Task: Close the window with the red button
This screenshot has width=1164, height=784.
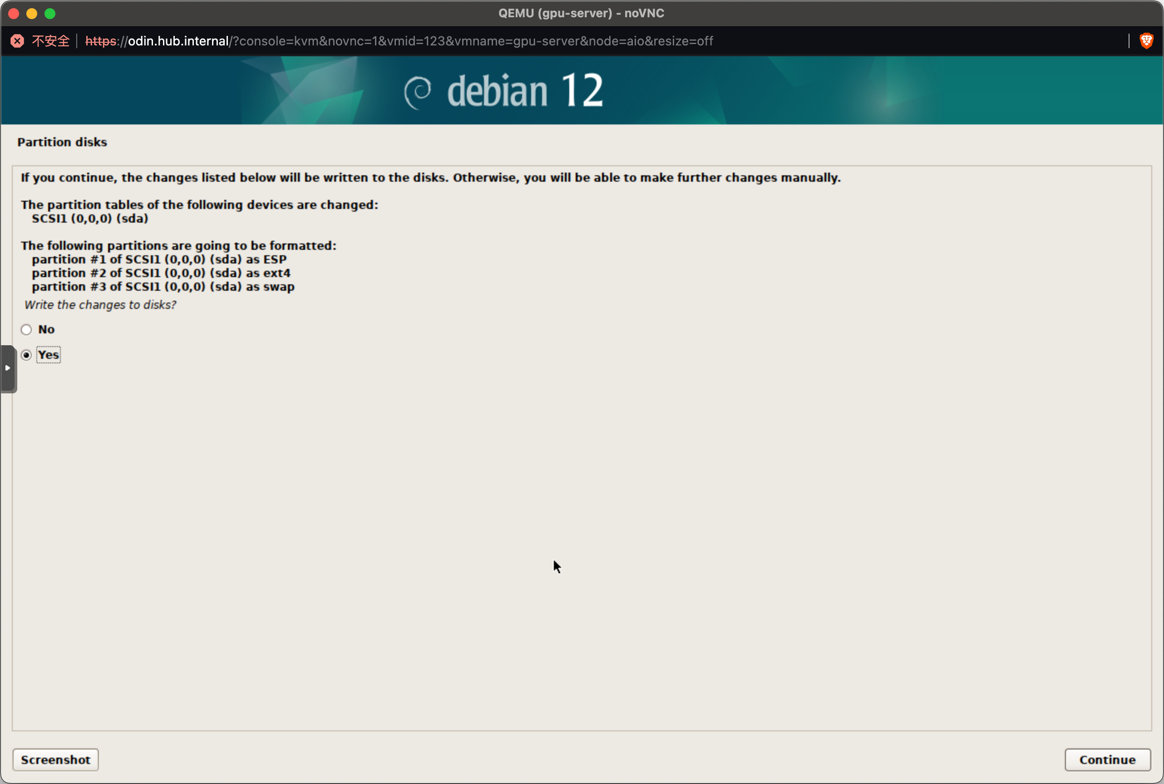Action: (14, 14)
